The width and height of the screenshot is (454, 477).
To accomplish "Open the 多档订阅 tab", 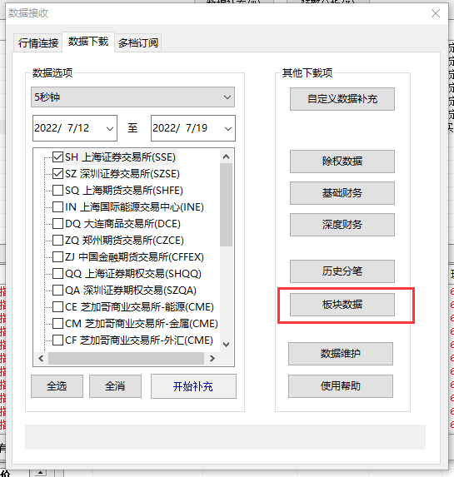I will (138, 43).
